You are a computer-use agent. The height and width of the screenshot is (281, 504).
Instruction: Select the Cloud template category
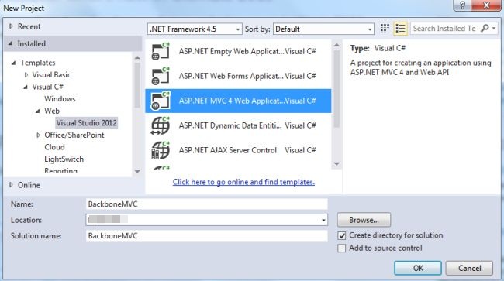click(x=54, y=147)
